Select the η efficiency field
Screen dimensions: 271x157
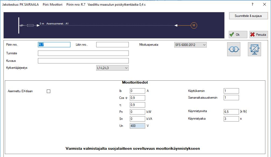click(x=137, y=105)
